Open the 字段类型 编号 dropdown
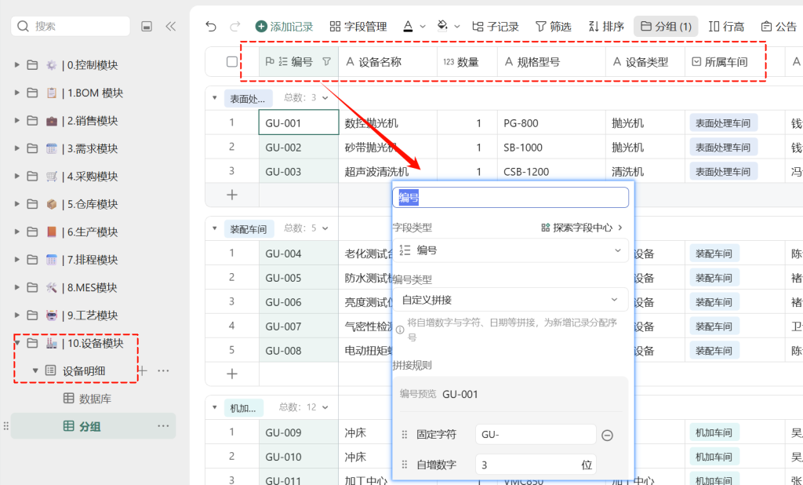Screen dimensions: 803x485 511,250
